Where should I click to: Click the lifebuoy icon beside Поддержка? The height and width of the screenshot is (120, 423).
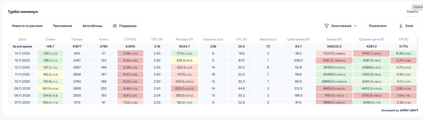[x=115, y=26]
